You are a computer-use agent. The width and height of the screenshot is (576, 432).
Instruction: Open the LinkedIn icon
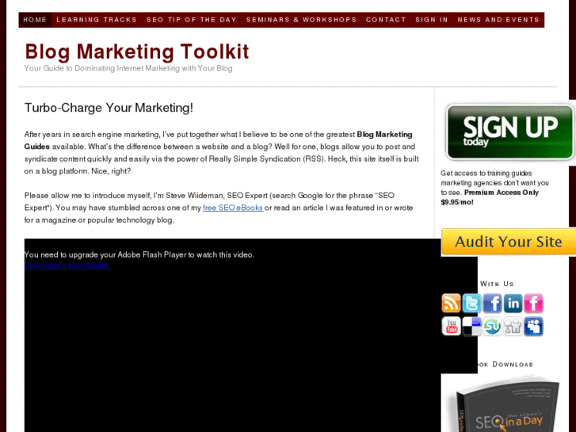pos(513,304)
